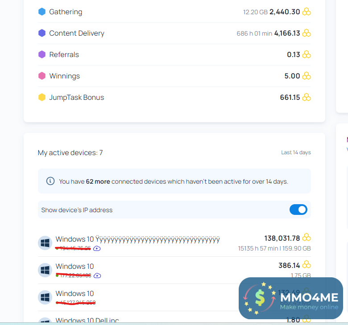
Task: Click the Content Delivery hexagon icon
Action: point(42,33)
